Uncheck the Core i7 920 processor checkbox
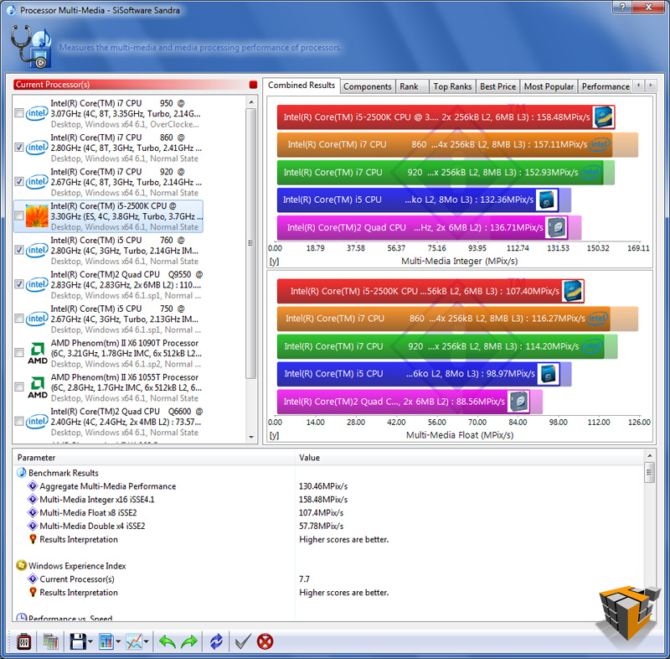Viewport: 670px width, 659px height. point(18,181)
